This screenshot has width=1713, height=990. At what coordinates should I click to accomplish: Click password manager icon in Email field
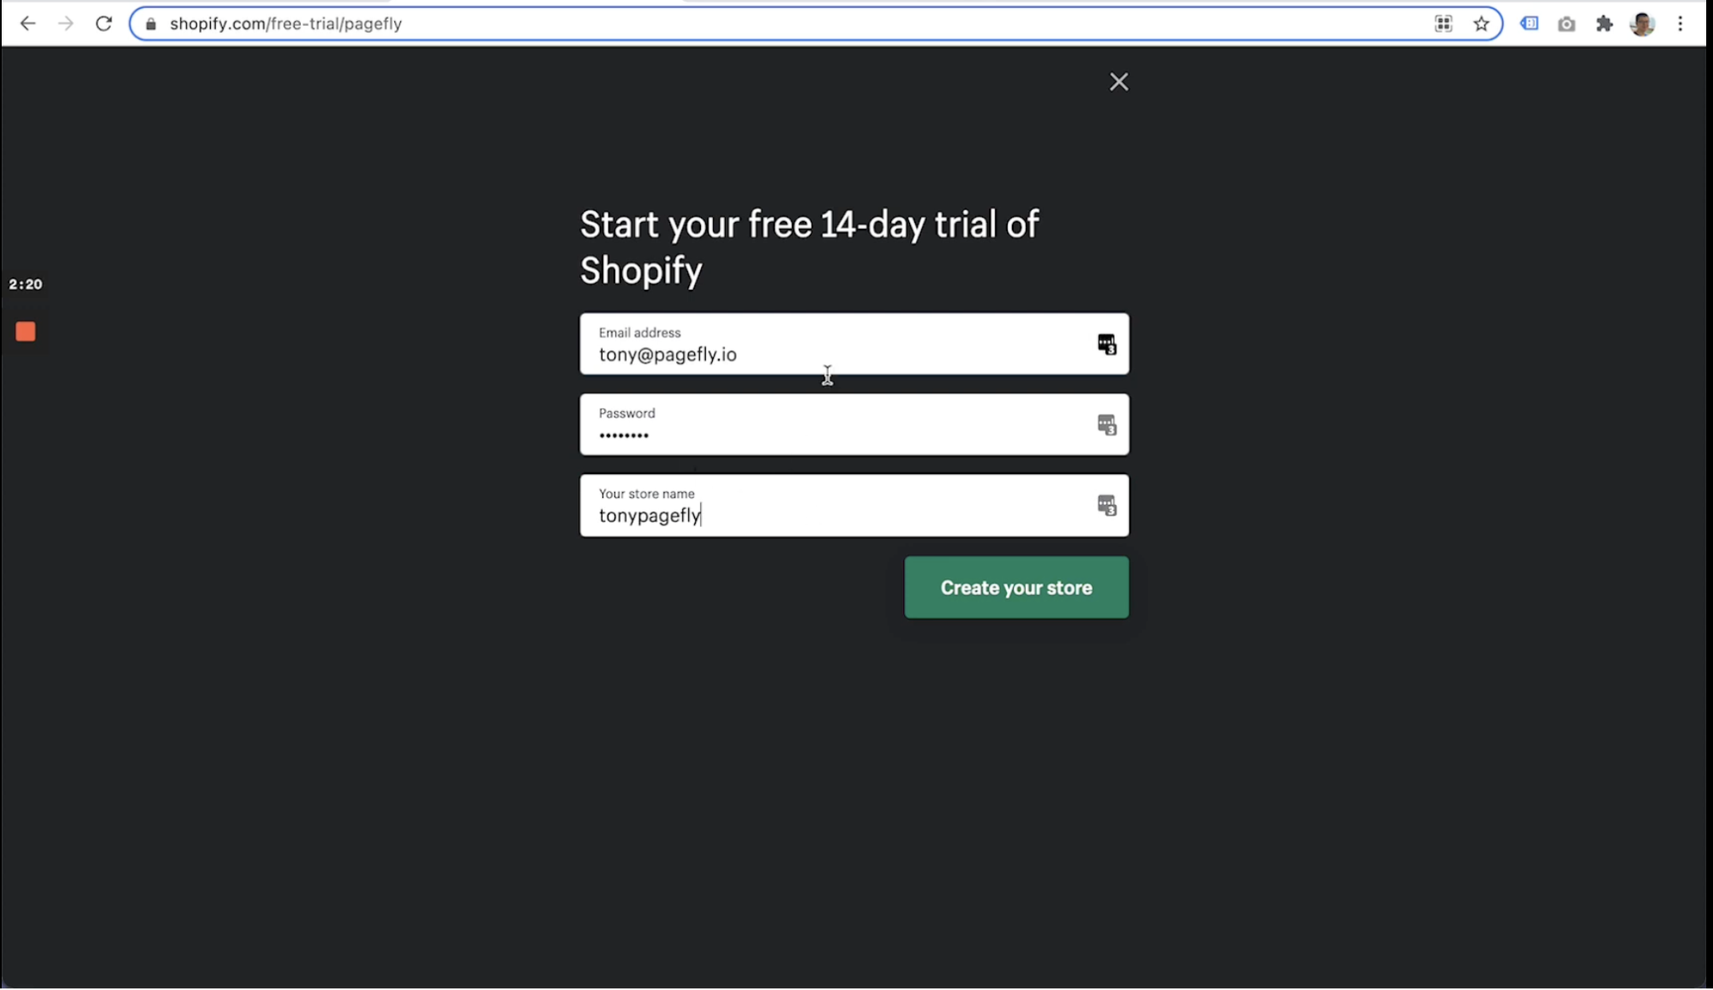(x=1106, y=345)
